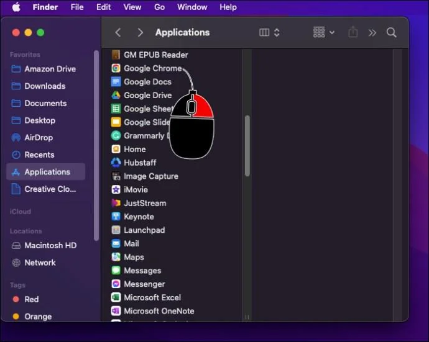Click the search magnifier icon
The image size is (429, 342).
click(x=392, y=32)
